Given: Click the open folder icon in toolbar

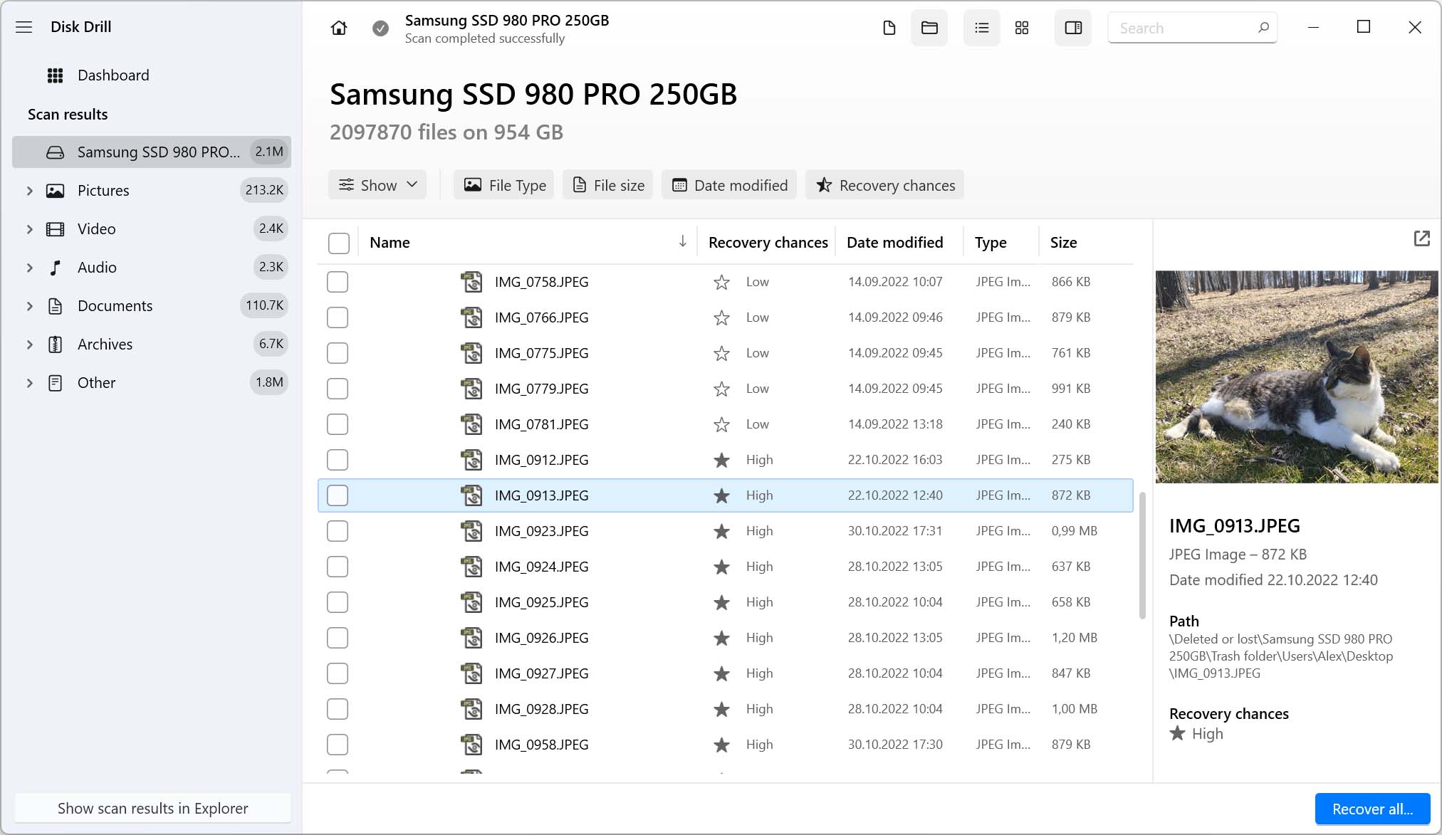Looking at the screenshot, I should pyautogui.click(x=929, y=28).
